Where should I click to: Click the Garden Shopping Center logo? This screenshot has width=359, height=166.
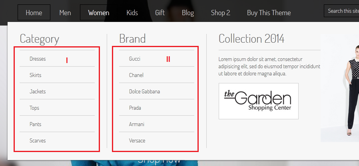click(259, 101)
